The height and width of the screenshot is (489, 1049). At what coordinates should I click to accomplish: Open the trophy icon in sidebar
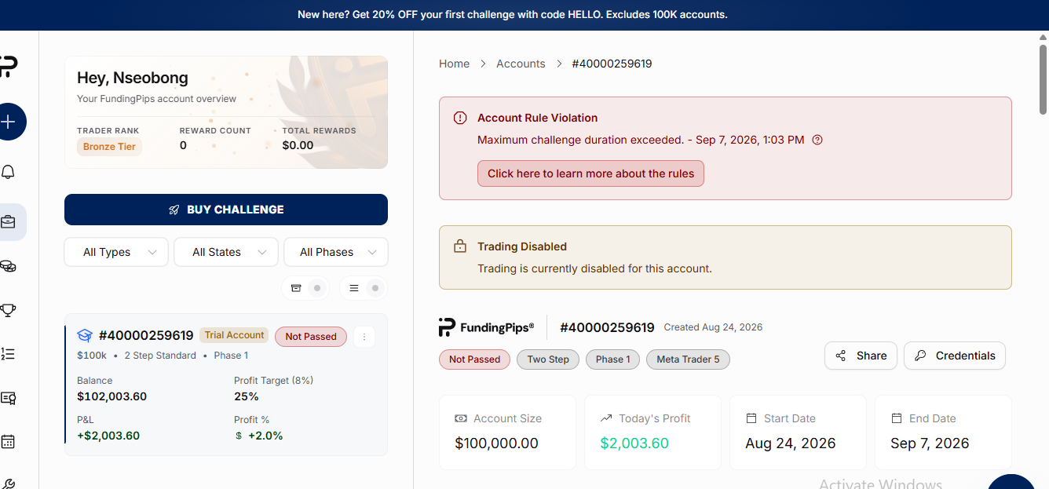[9, 310]
